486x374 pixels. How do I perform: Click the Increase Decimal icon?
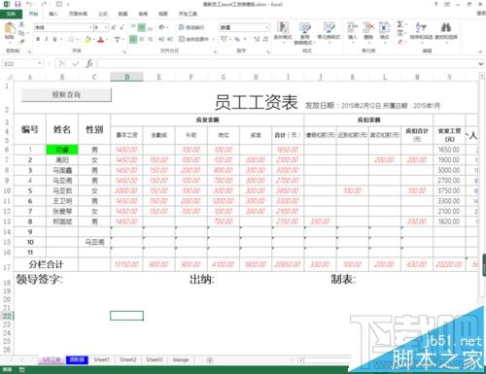click(257, 39)
